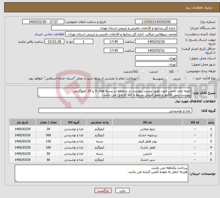Click the buyer notes text area

tap(101, 173)
